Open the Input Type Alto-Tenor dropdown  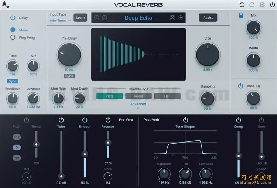coord(60,20)
